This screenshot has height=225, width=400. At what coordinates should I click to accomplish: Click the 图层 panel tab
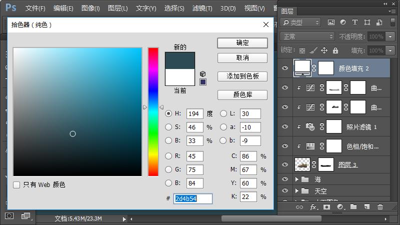(287, 11)
